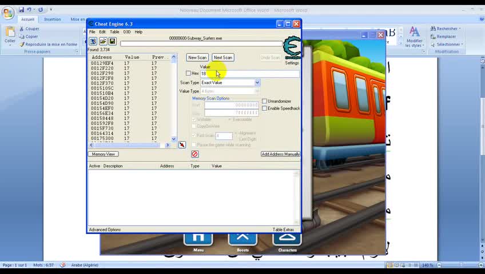The height and width of the screenshot is (274, 485).
Task: Click the red clear-list circle icon
Action: (195, 154)
